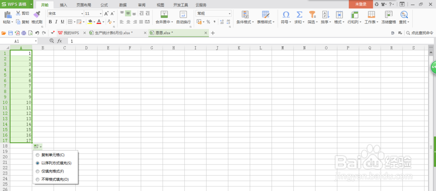Click the Undo arrow icon
Image resolution: width=436 pixels, height=191 pixels.
pos(37,33)
